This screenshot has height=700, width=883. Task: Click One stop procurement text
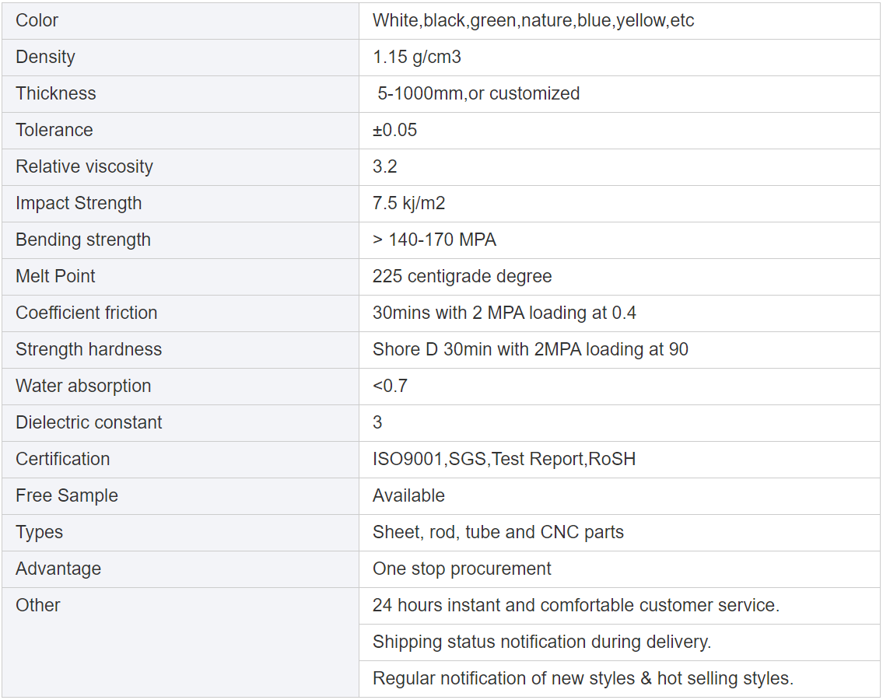click(462, 569)
